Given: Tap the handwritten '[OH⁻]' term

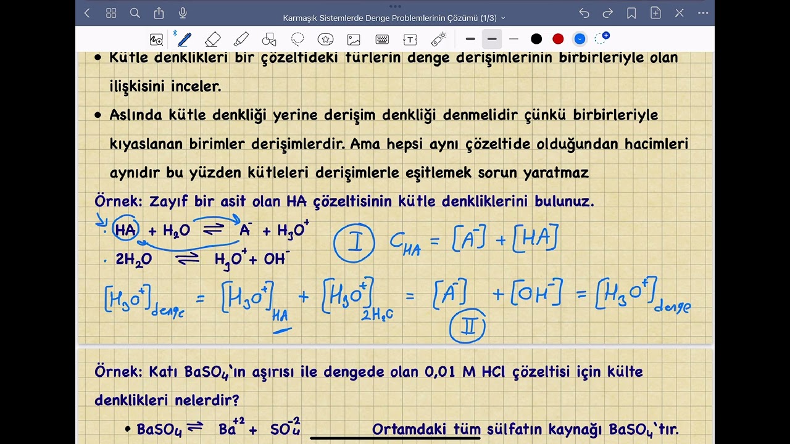Looking at the screenshot, I should tap(536, 294).
